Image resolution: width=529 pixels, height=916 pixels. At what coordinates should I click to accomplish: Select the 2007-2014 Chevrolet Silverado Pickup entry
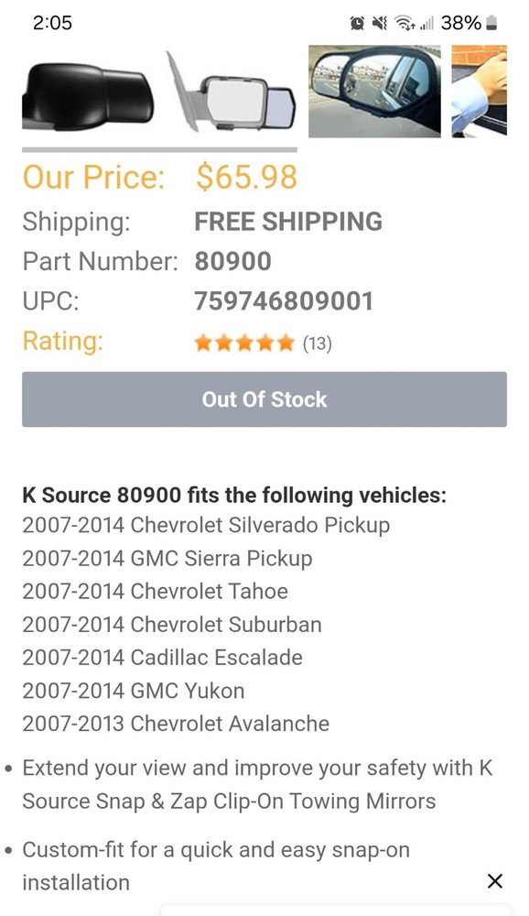pyautogui.click(x=206, y=525)
